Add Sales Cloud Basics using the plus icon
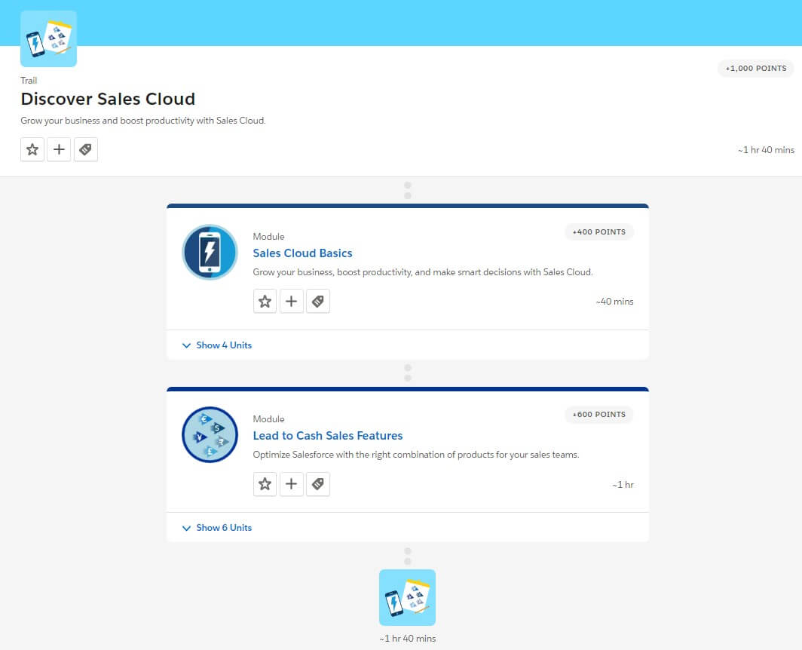 point(291,302)
